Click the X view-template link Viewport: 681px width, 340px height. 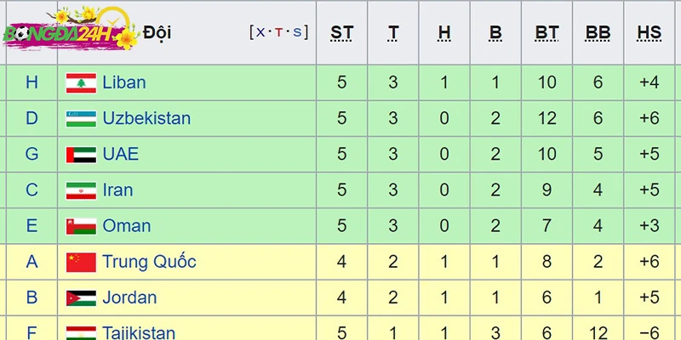tap(260, 32)
